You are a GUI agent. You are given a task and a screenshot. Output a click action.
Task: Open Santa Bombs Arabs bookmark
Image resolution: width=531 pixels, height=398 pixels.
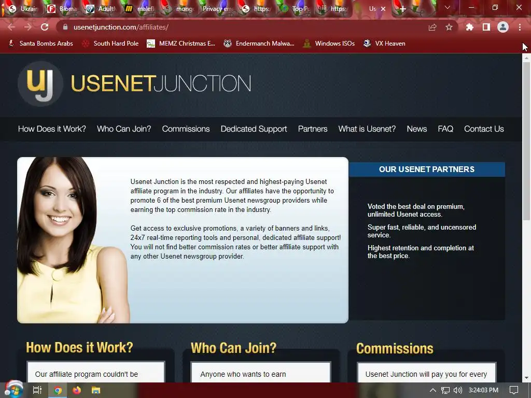pos(40,44)
